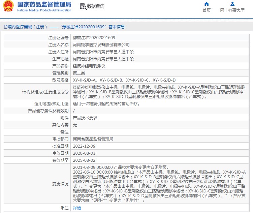Click the approval date 2022-12-09

84,146
